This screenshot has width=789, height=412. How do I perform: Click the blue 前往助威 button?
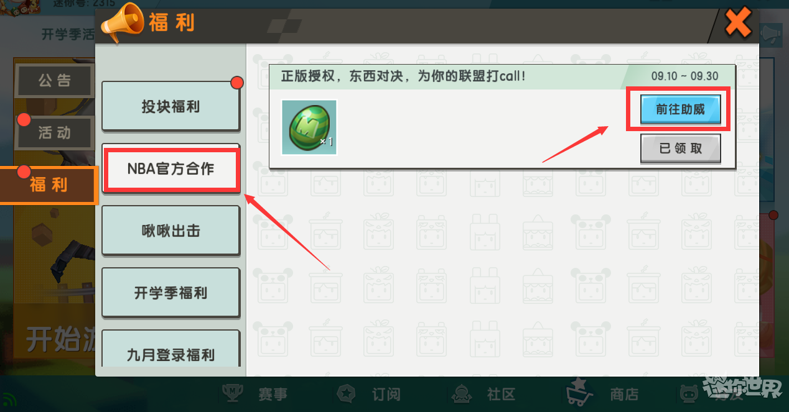tap(680, 109)
